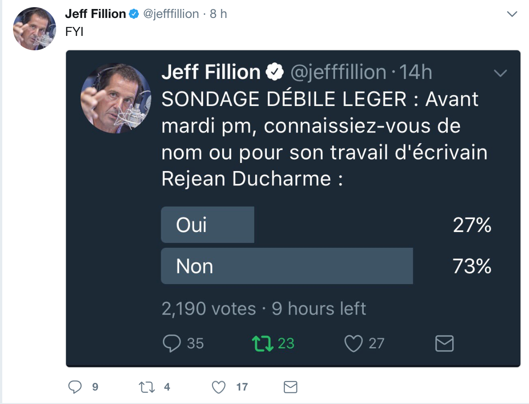Click the 14h timestamp in the quoted tweet
529x404 pixels.
click(416, 72)
